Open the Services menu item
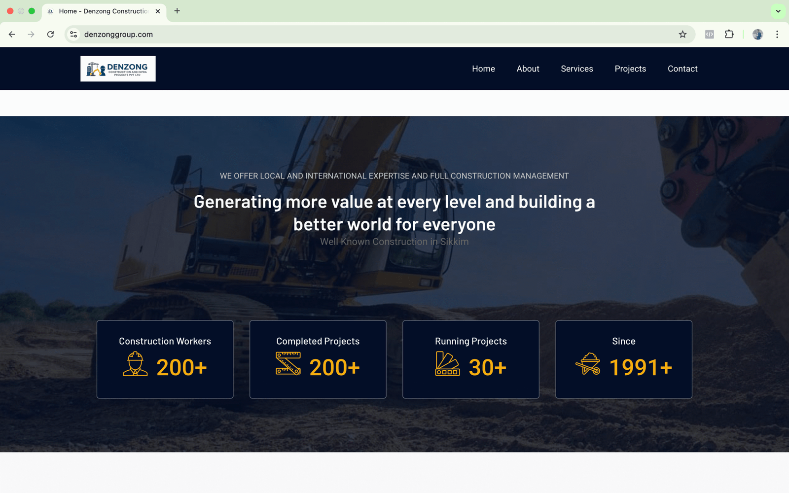The height and width of the screenshot is (493, 789). (x=576, y=69)
